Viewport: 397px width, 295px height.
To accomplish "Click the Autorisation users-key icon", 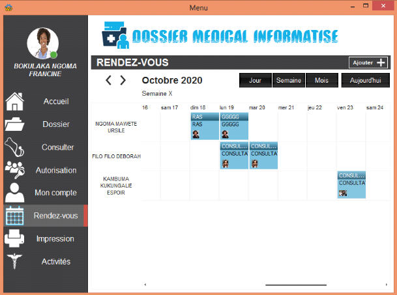I will click(15, 170).
